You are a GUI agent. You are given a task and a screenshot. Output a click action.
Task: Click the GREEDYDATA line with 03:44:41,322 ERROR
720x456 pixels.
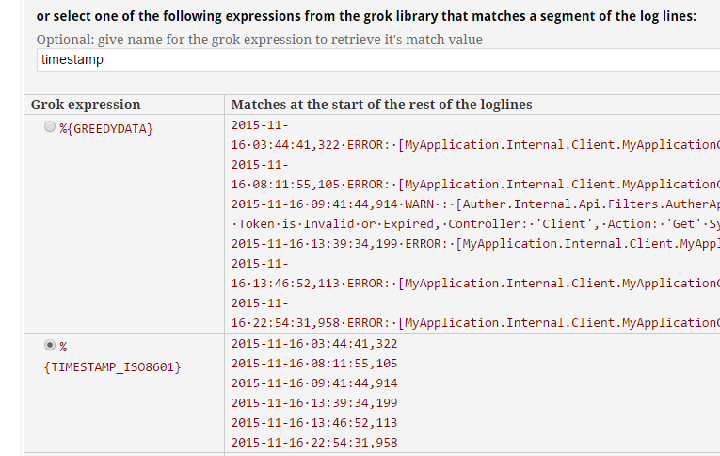point(475,145)
